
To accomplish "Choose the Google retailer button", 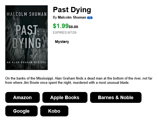I will [x=21, y=111].
